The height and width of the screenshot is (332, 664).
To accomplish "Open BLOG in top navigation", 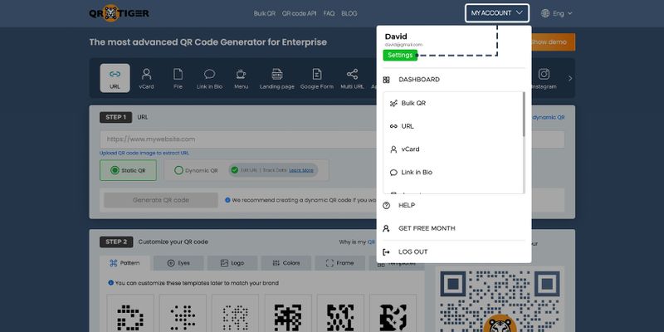I will 349,13.
